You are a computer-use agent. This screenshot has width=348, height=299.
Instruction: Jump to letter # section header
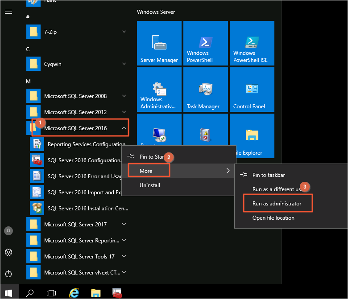point(28,17)
